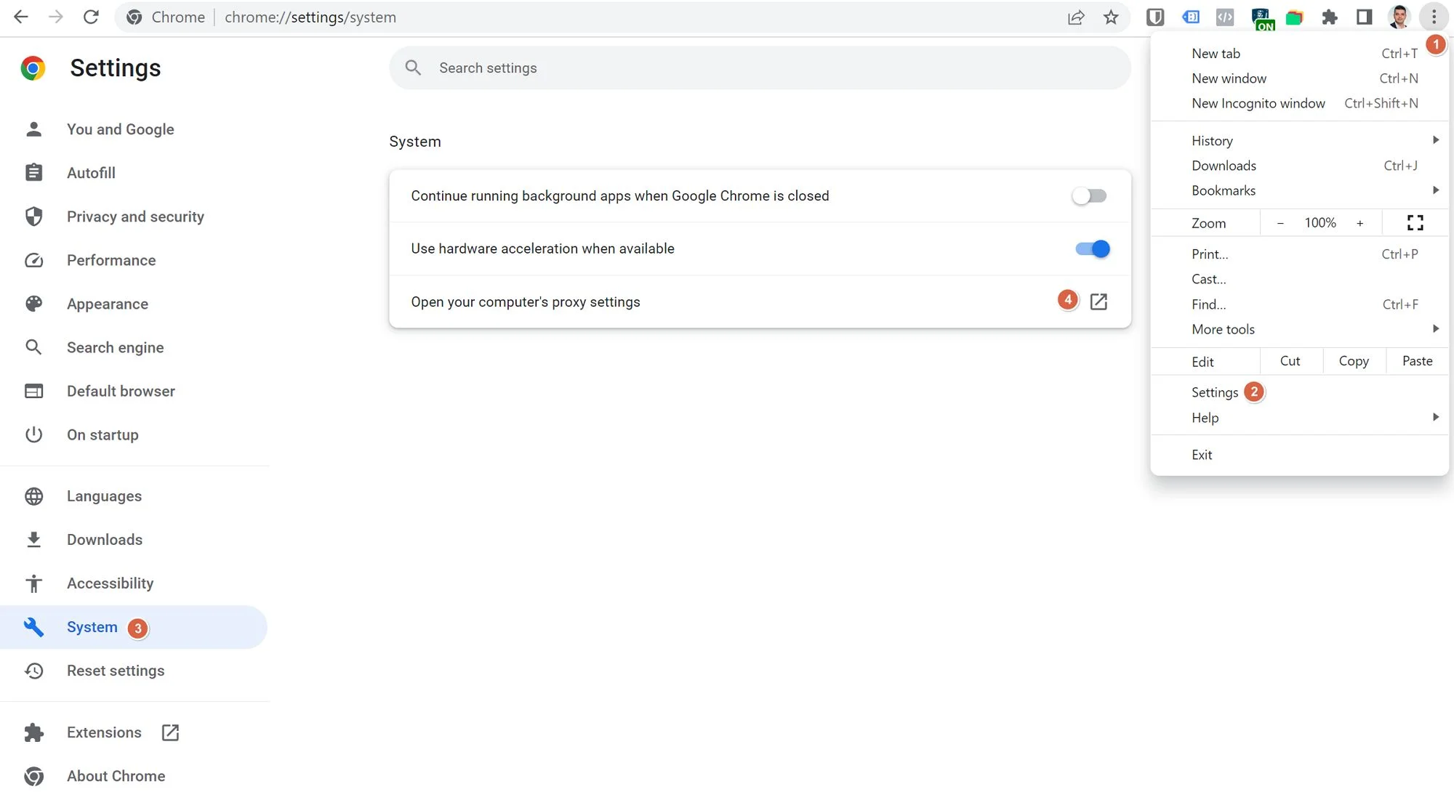Click the sidebar panel icon
1454x797 pixels.
tap(1365, 17)
